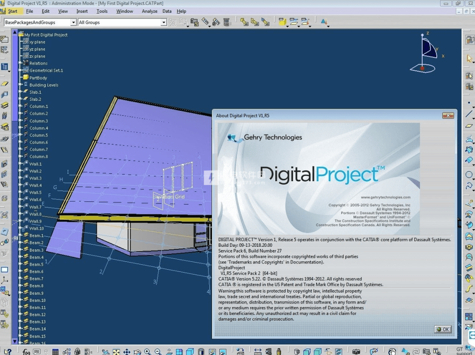475x355 pixels.
Task: Expand the Relations tree node
Action: [20, 63]
